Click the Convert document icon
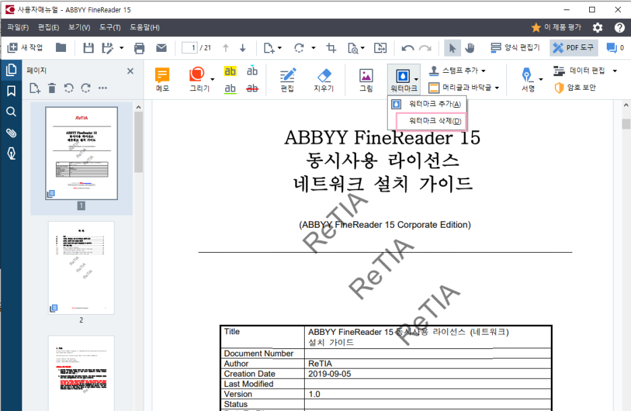 [x=380, y=48]
